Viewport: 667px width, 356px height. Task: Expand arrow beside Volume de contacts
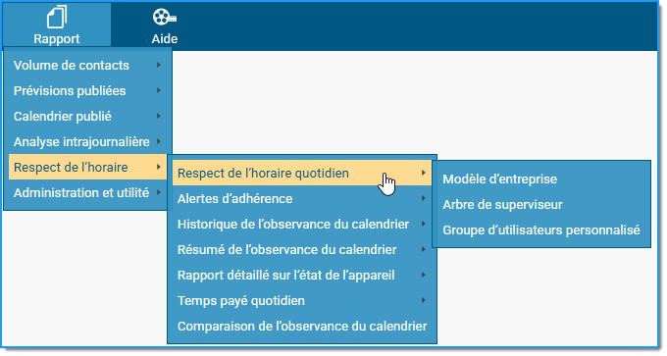click(159, 65)
